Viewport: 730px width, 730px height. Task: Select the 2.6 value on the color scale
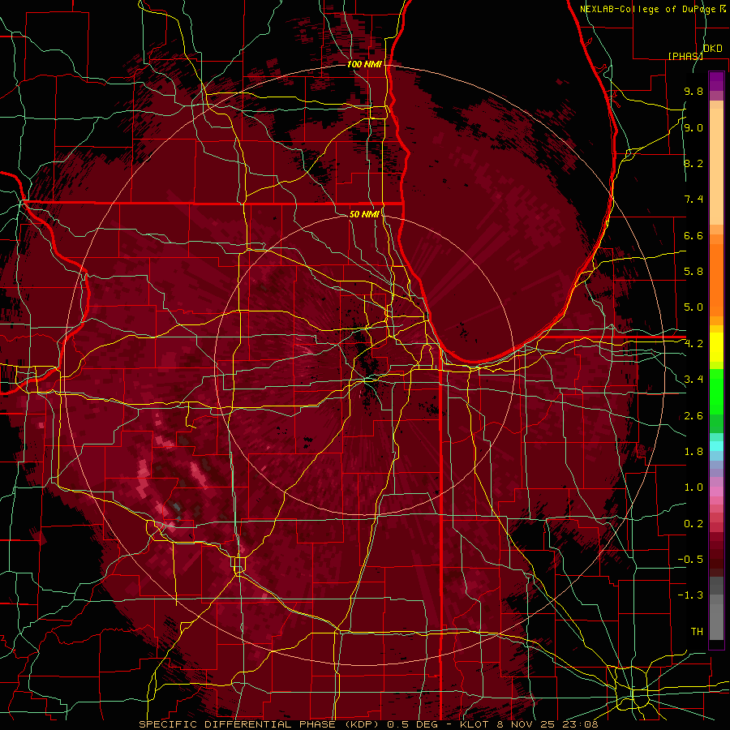[x=693, y=416]
